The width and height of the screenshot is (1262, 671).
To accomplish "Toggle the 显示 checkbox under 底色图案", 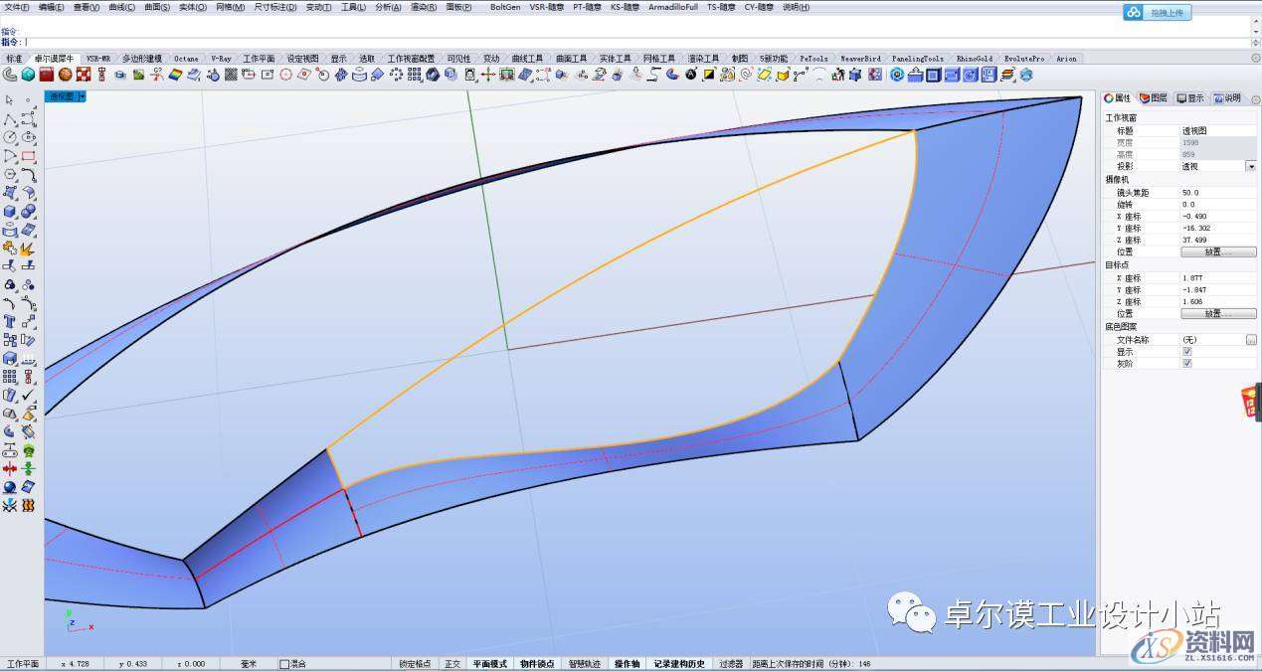I will (1186, 351).
